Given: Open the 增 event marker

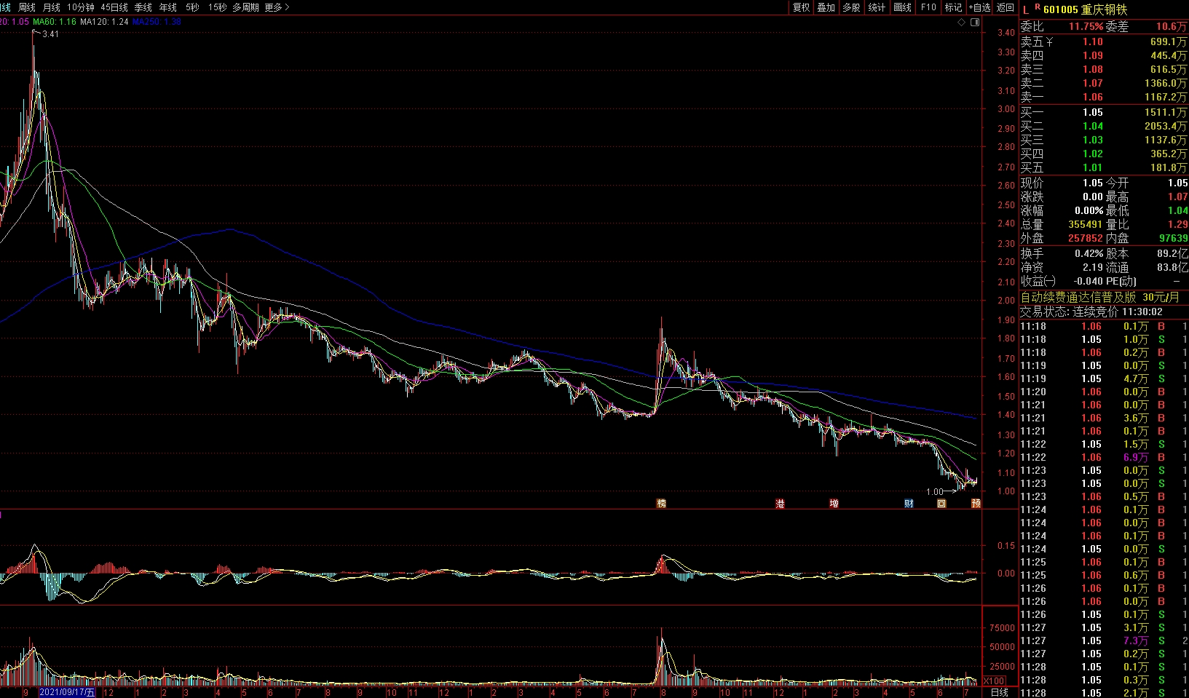Looking at the screenshot, I should (x=834, y=504).
